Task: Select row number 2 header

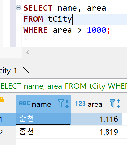Action: click(x=7, y=132)
